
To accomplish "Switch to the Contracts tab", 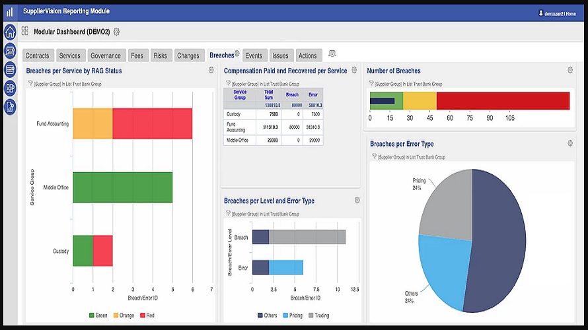I will 38,55.
